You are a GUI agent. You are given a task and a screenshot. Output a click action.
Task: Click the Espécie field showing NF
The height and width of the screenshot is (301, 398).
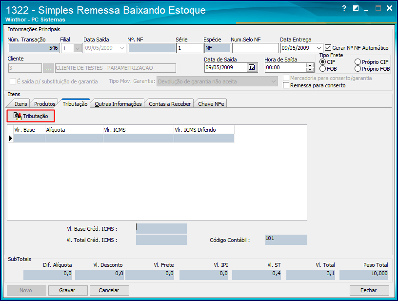pos(217,48)
